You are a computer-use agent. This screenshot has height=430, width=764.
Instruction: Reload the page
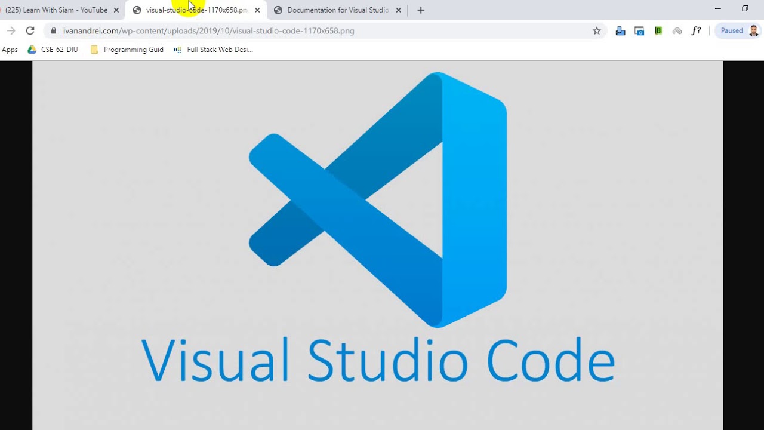pos(30,31)
